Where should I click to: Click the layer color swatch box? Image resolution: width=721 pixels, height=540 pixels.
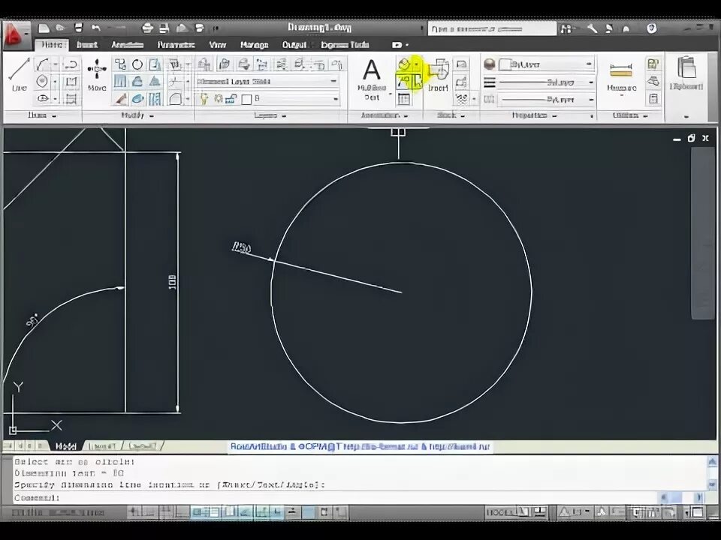pyautogui.click(x=246, y=99)
